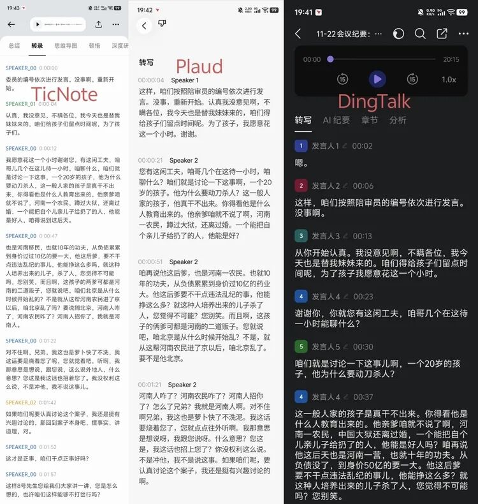Viewport: 478px width, 504px height.
Task: Tap the Wi-Fi icon in Plaud's status bar
Action: click(x=265, y=10)
